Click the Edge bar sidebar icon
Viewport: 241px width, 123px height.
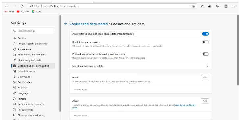[x=14, y=87]
